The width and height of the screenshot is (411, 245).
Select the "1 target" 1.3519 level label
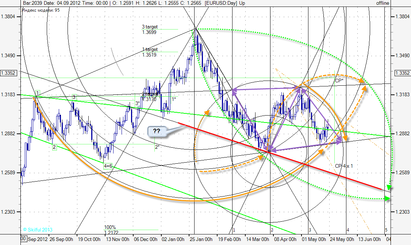[150, 52]
